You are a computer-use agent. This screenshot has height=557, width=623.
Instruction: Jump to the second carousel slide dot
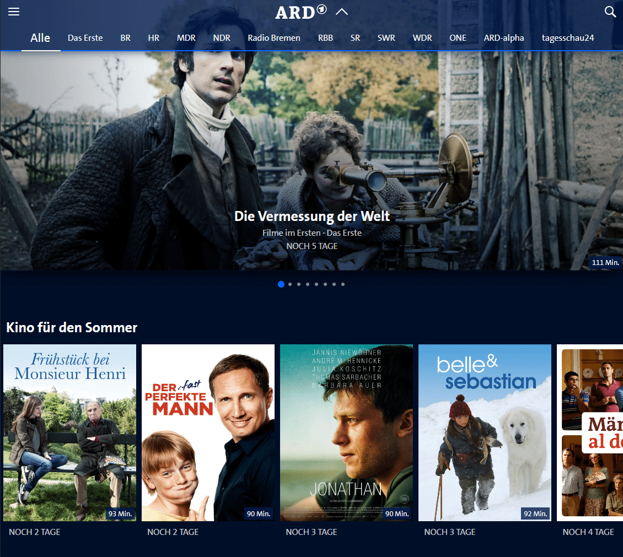290,284
